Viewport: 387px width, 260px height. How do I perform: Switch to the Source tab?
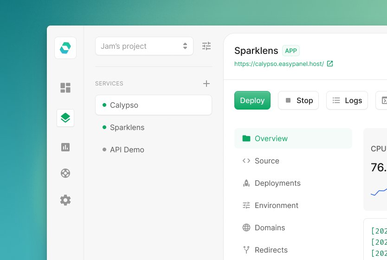(x=293, y=161)
